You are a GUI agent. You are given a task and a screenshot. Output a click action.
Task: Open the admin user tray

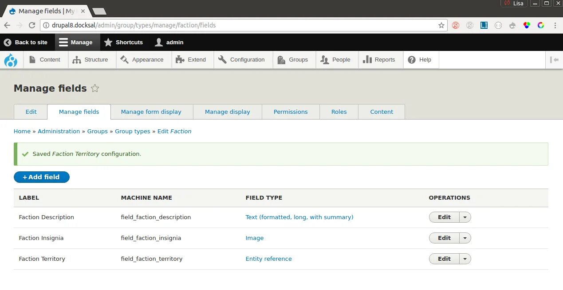pos(169,43)
